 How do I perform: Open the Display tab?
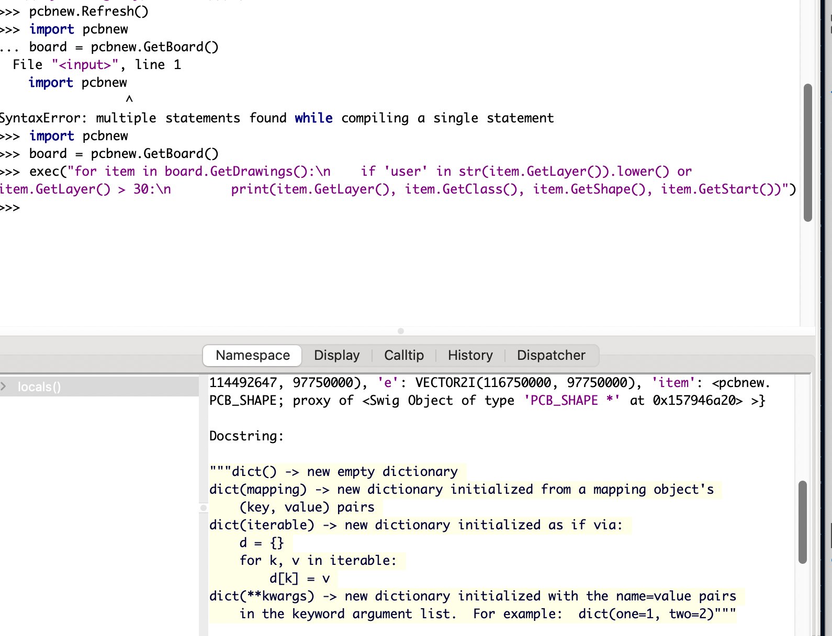tap(336, 355)
